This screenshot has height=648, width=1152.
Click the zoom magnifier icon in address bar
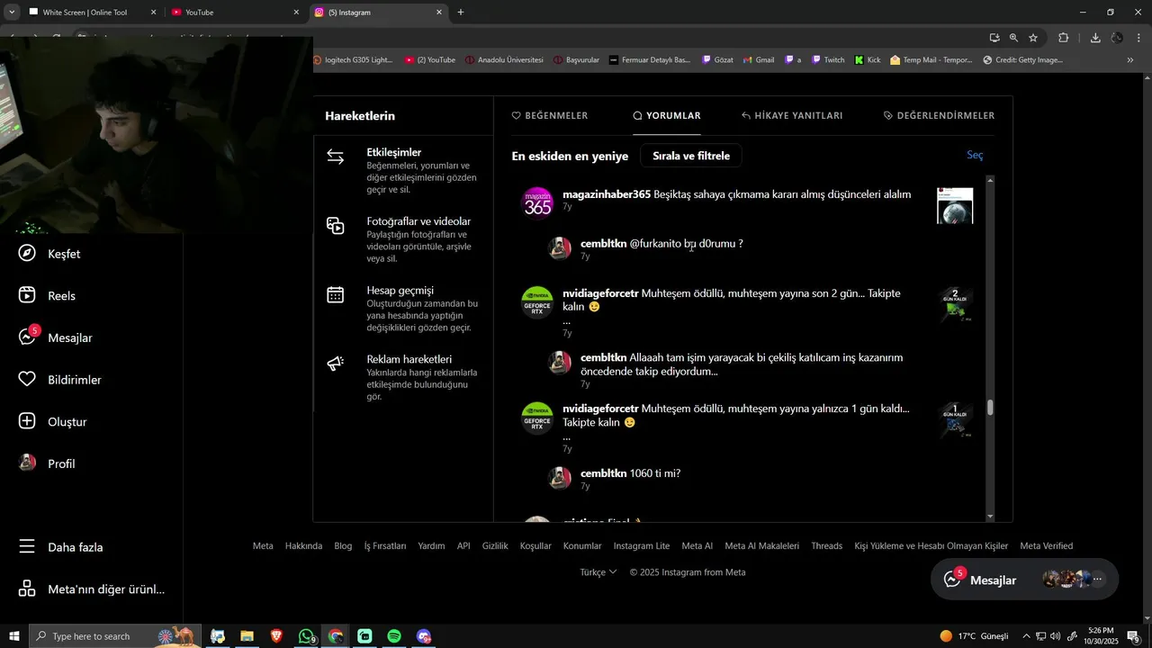[1013, 38]
